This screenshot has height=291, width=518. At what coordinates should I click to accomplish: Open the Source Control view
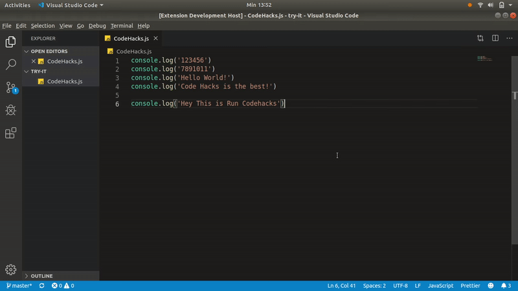coord(11,87)
